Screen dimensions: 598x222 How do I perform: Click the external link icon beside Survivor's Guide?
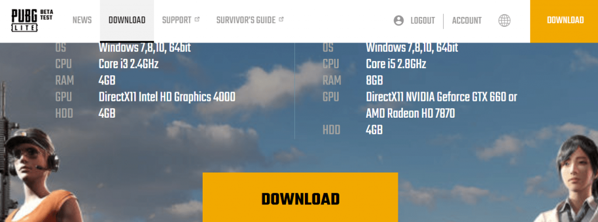point(281,19)
